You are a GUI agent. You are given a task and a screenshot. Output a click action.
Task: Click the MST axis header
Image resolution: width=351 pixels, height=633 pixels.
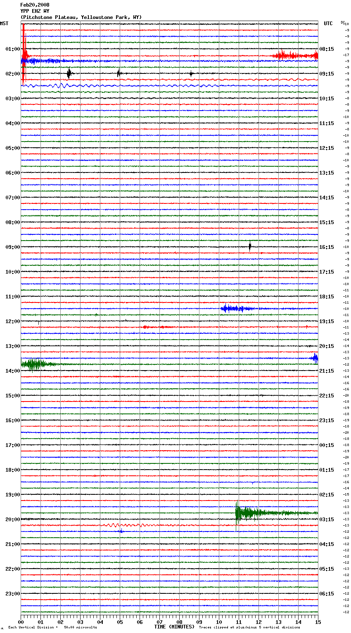pos(4,24)
